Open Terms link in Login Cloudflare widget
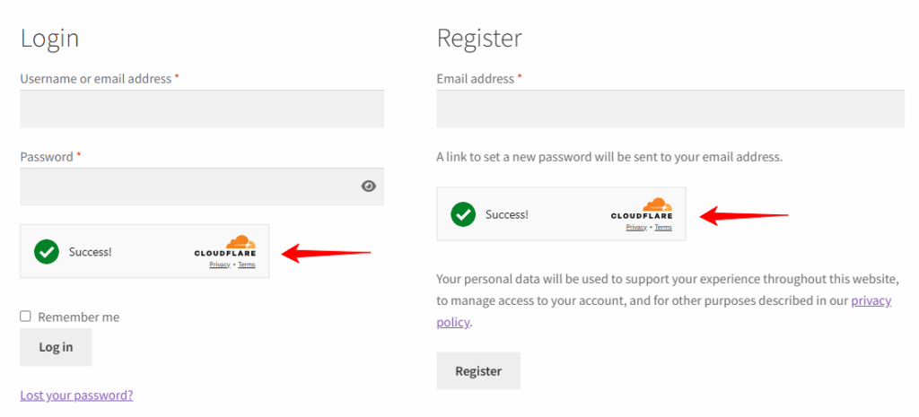The width and height of the screenshot is (919, 417). (x=247, y=265)
